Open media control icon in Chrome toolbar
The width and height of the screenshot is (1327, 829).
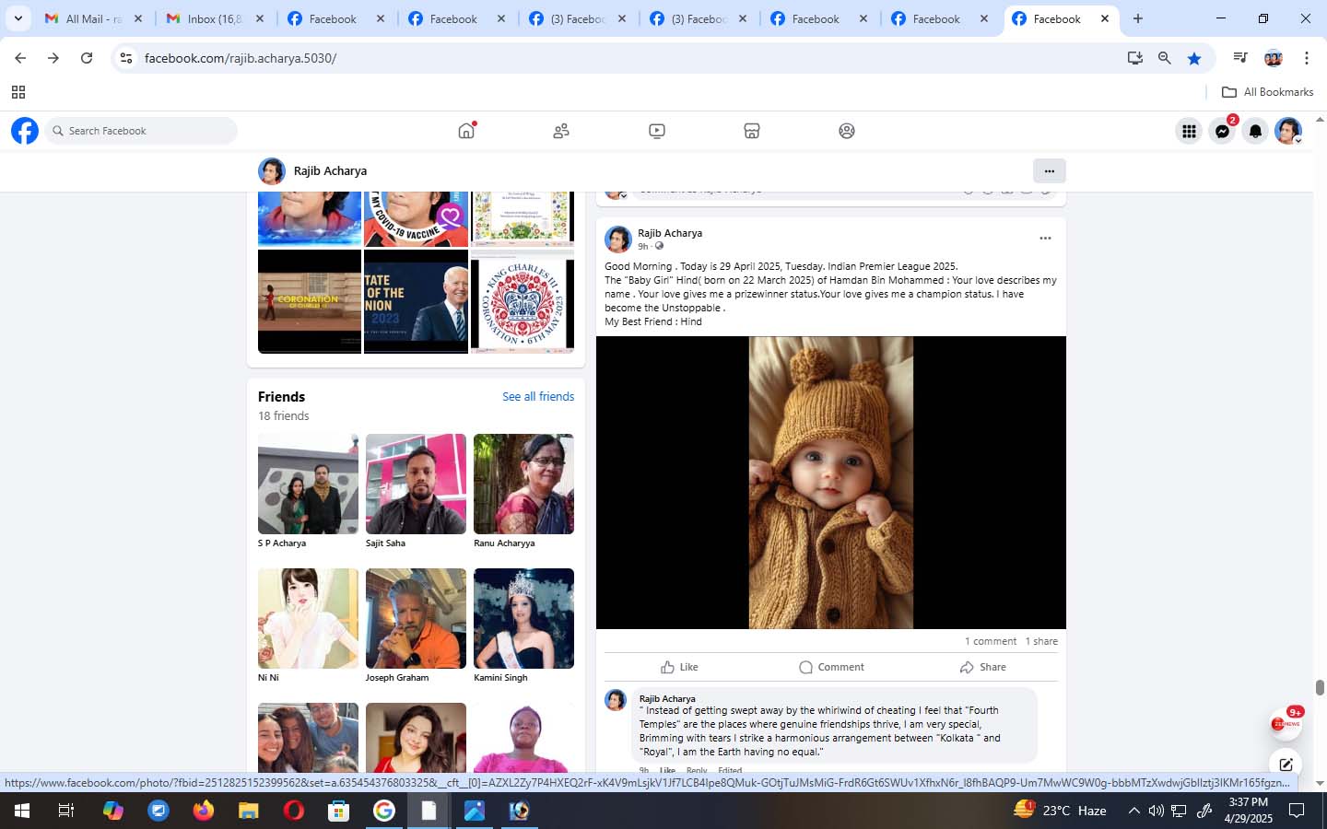pos(1240,58)
